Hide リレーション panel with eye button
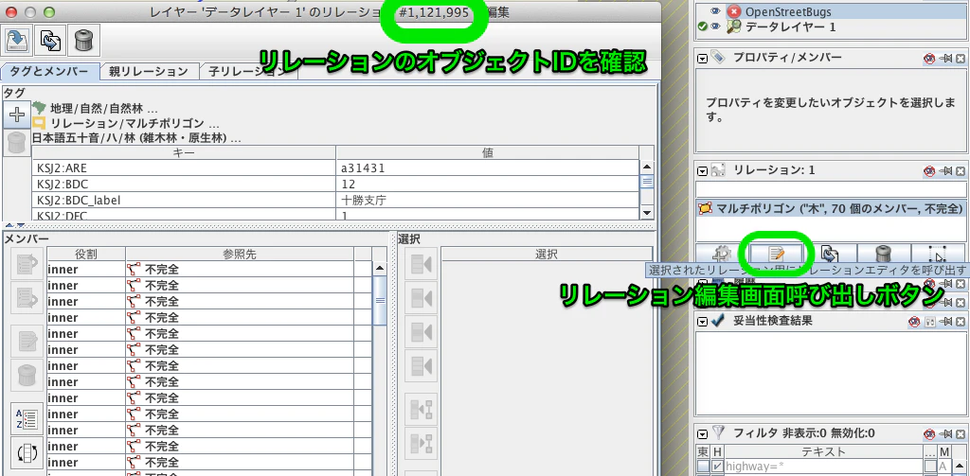Image resolution: width=970 pixels, height=476 pixels. pos(930,170)
